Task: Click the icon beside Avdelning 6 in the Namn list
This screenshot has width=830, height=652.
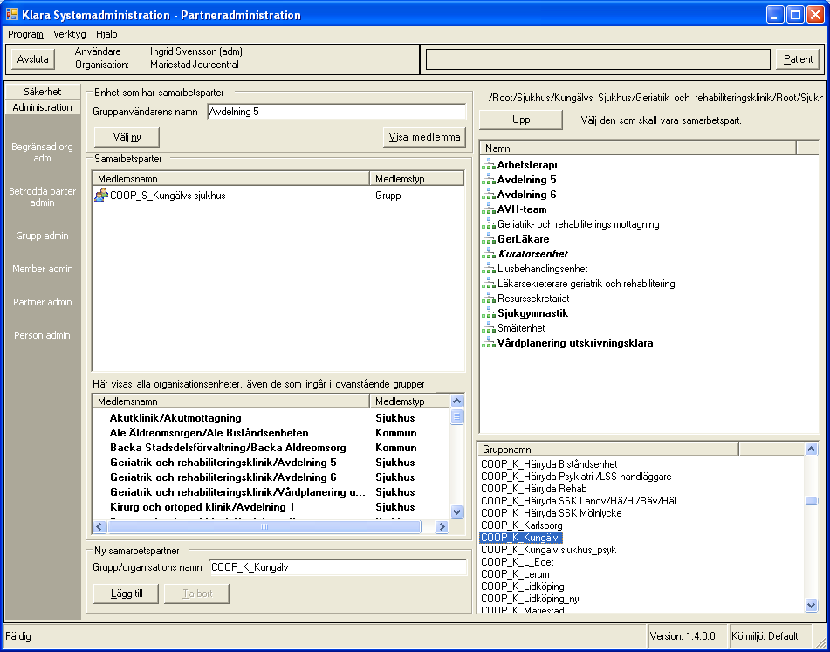Action: 488,195
